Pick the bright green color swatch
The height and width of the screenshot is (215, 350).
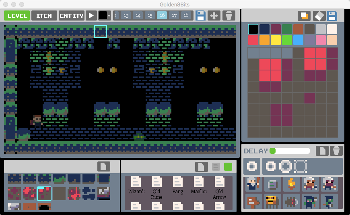(287, 40)
